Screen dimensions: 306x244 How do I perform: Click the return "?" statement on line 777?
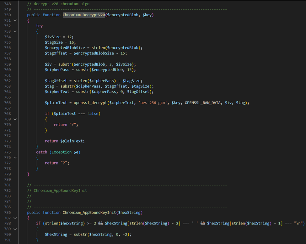57,163
